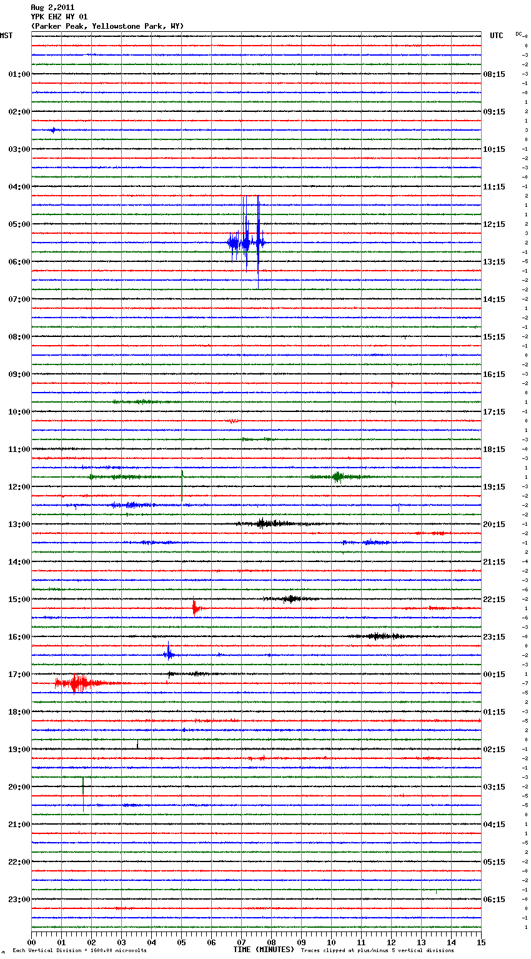
Task: Select the 05:00 MST time label
Action: 19,224
